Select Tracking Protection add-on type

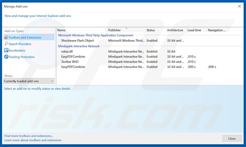pos(21,57)
